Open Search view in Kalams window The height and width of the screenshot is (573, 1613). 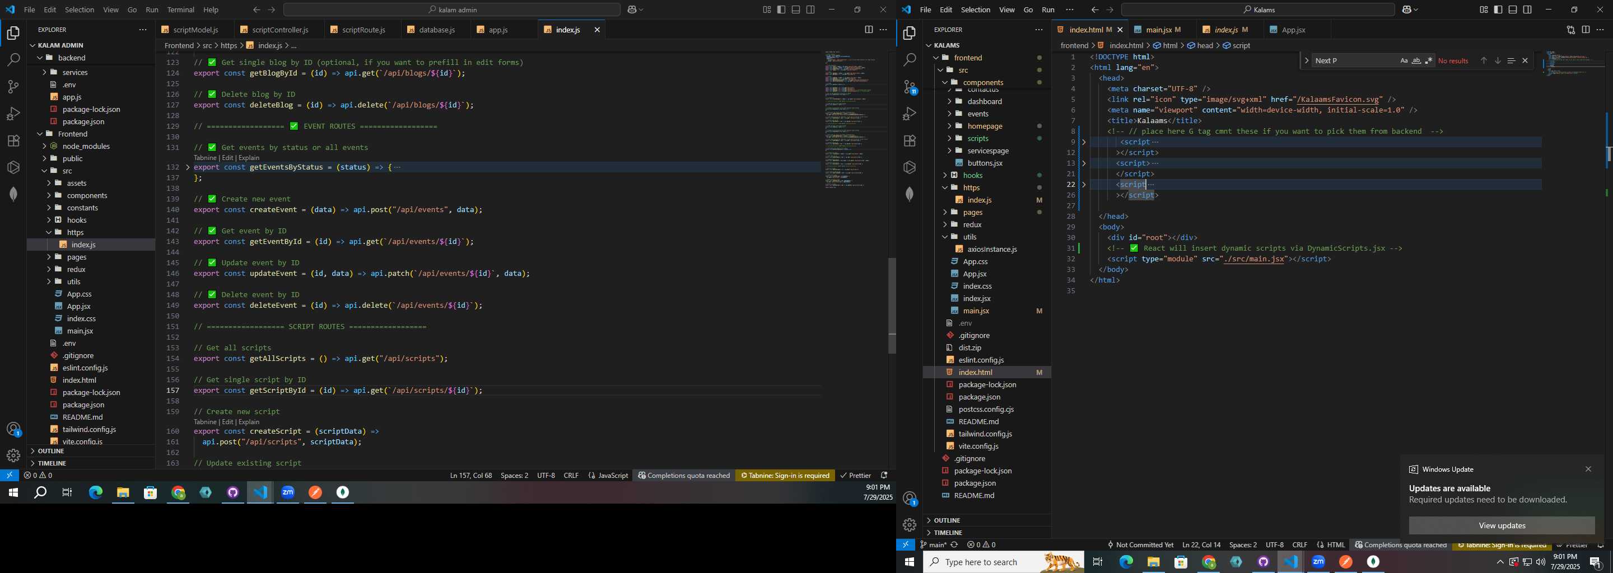pyautogui.click(x=910, y=60)
